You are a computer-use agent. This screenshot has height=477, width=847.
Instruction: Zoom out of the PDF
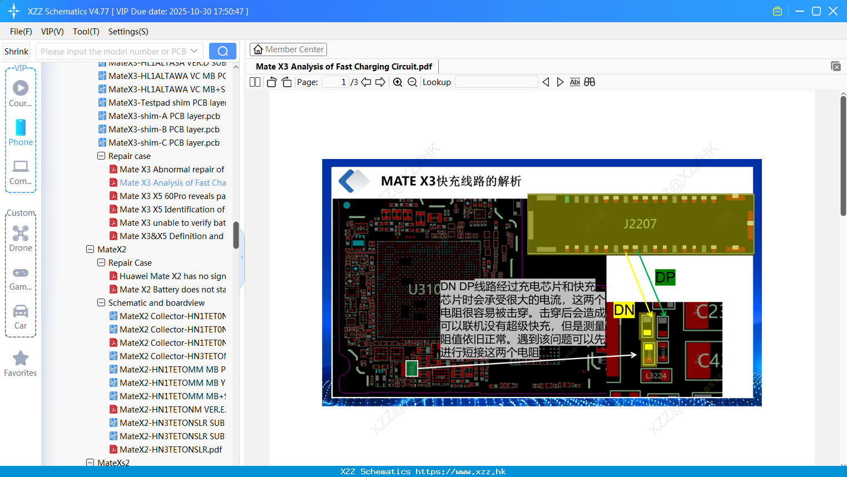click(x=412, y=82)
